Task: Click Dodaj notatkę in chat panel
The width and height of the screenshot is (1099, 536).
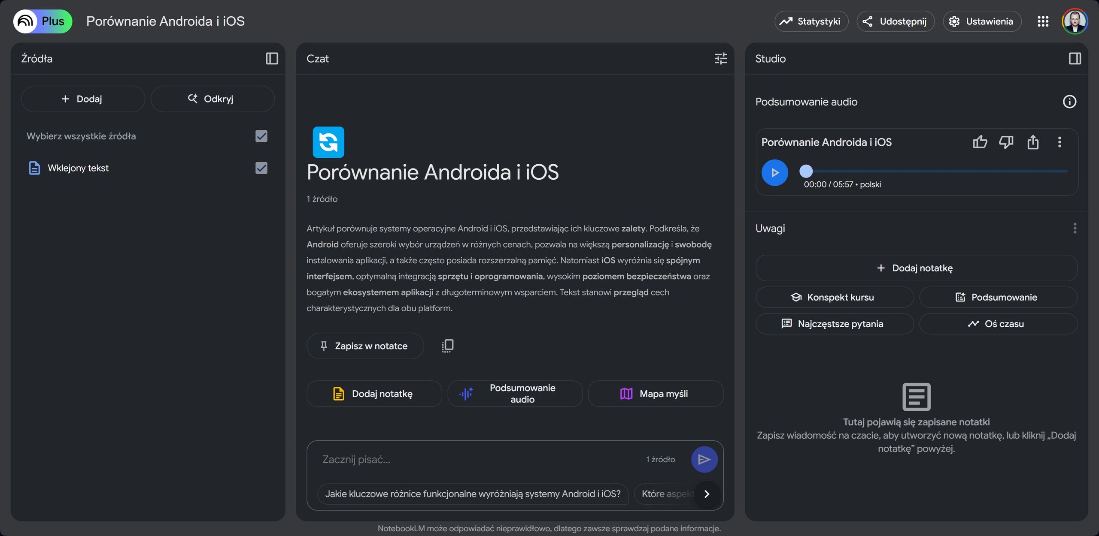Action: click(374, 394)
